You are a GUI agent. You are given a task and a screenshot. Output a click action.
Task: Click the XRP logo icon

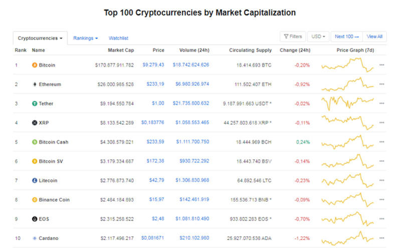(35, 123)
